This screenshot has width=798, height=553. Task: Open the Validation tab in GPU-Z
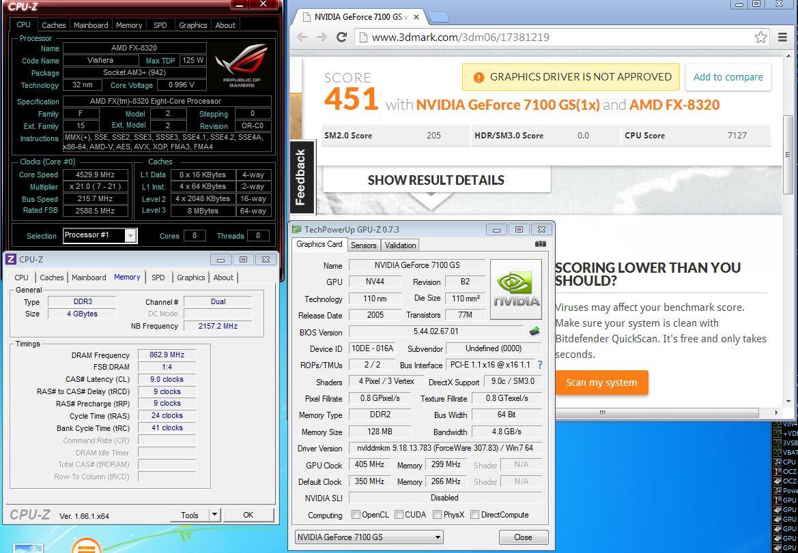(x=400, y=245)
